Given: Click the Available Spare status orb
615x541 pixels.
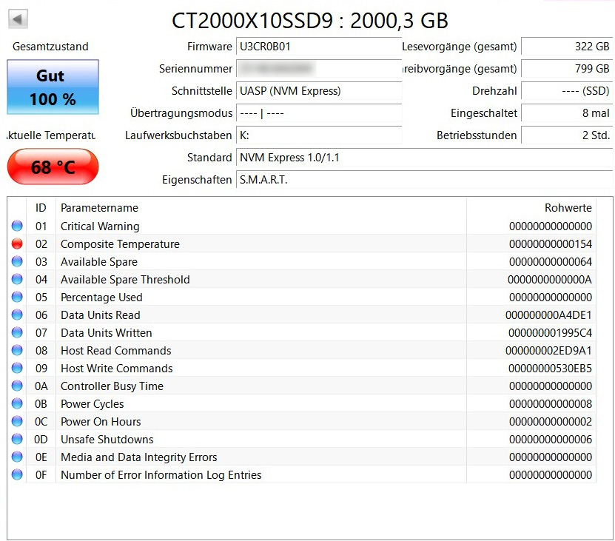Looking at the screenshot, I should 17,262.
